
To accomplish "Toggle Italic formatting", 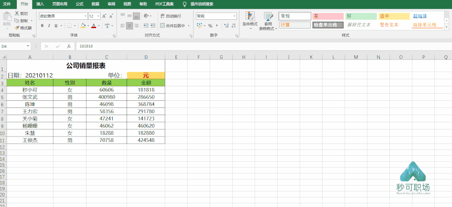I will coord(49,26).
